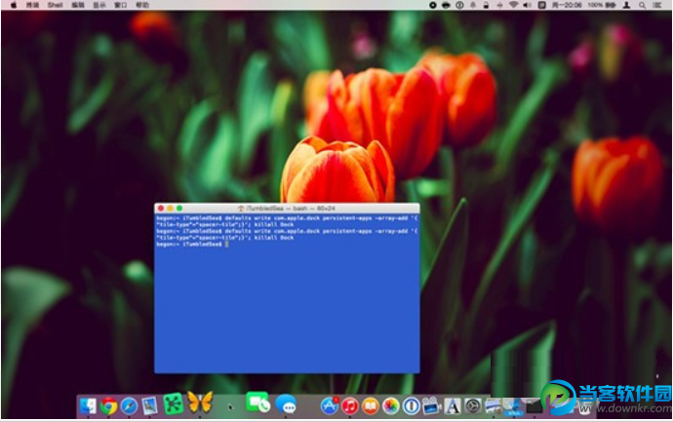The width and height of the screenshot is (673, 422).
Task: Open the Messages chat bubble in Dock
Action: tap(286, 404)
